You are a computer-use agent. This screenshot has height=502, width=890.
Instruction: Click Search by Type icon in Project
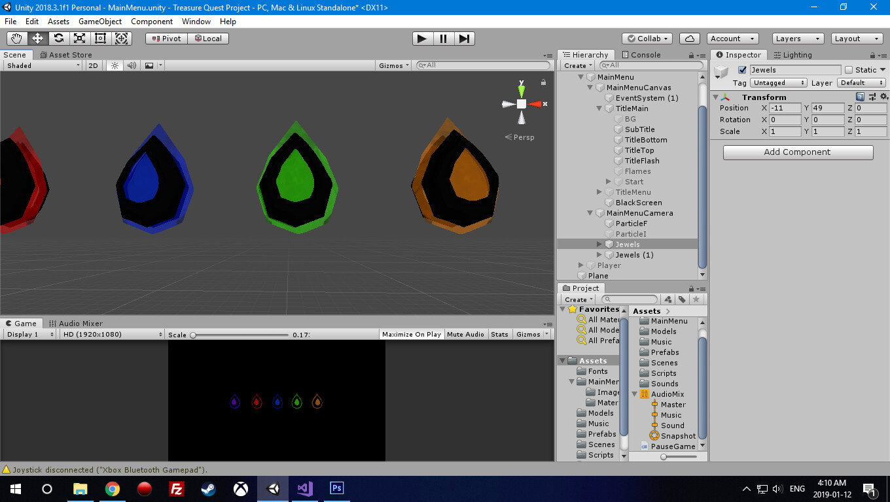pos(668,299)
